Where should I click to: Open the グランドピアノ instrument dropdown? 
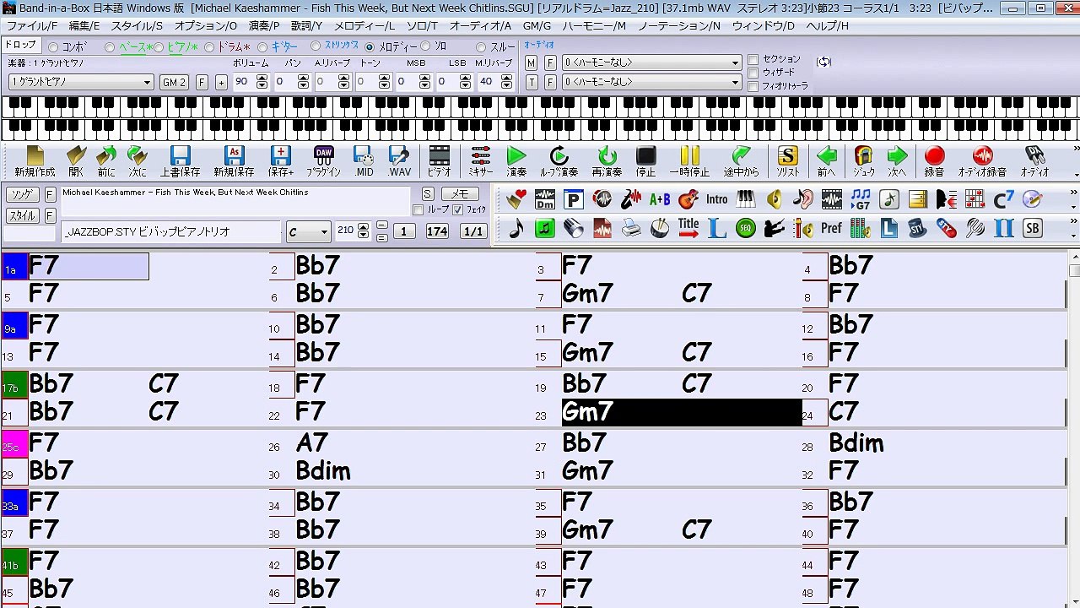pyautogui.click(x=81, y=82)
